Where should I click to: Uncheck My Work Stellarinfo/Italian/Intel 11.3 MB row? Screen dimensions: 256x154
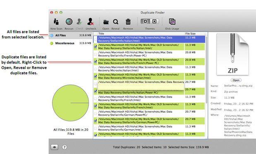tap(96, 47)
